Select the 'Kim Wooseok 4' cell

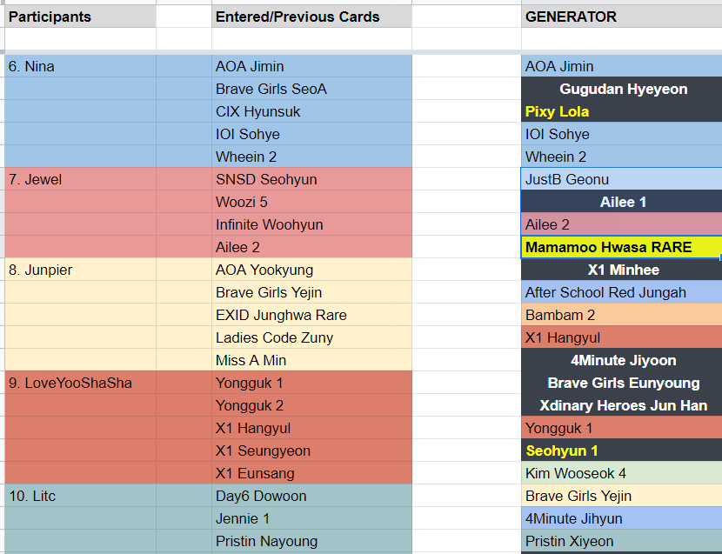(x=622, y=473)
